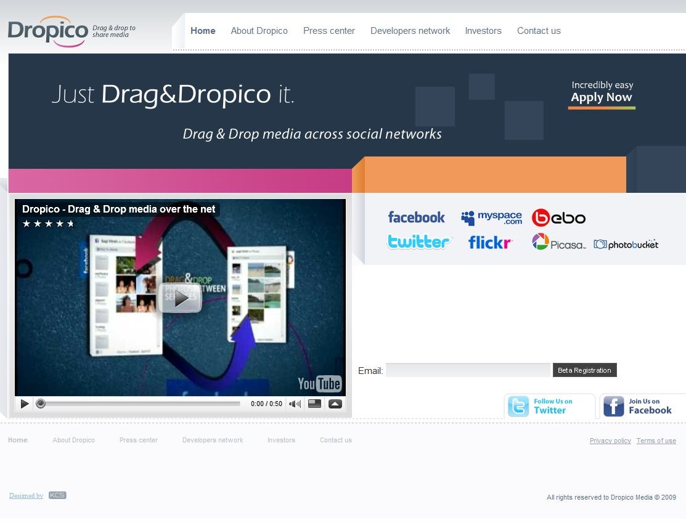Go to About Dropico in top navigation
Image resolution: width=686 pixels, height=528 pixels.
(259, 31)
